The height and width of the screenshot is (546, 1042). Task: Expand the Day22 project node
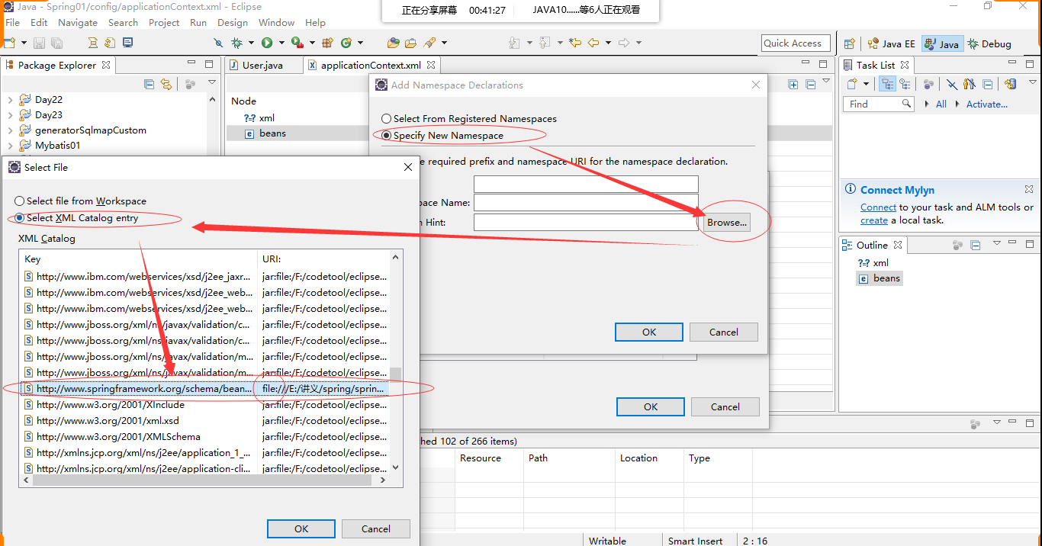pyautogui.click(x=10, y=100)
